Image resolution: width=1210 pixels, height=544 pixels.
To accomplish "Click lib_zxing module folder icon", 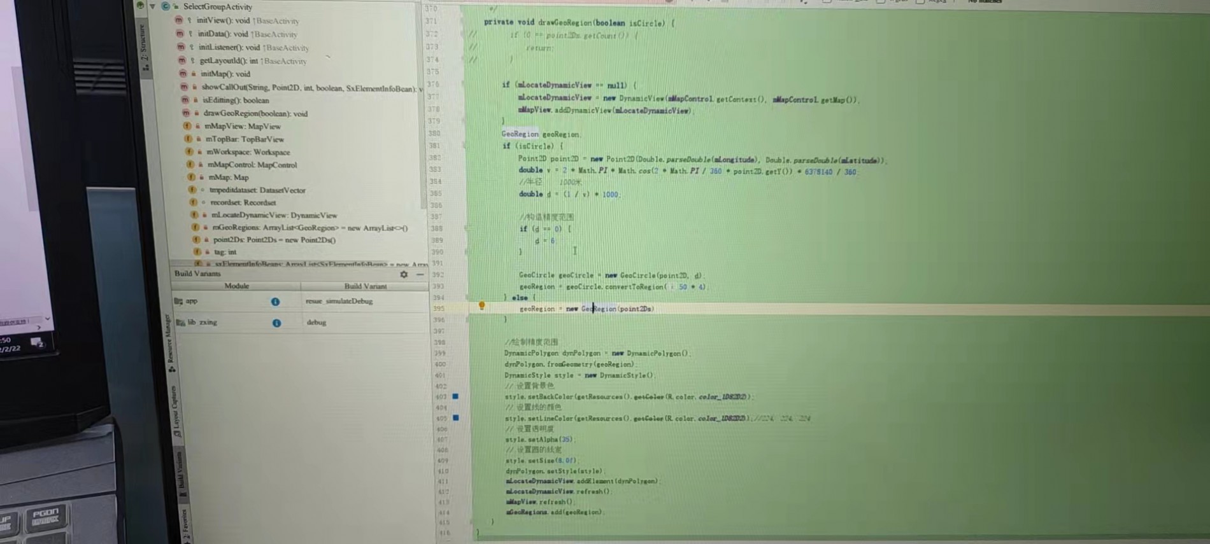I will (x=180, y=323).
